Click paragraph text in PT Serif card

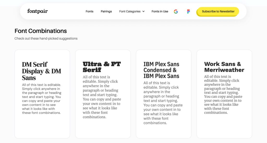(x=102, y=97)
